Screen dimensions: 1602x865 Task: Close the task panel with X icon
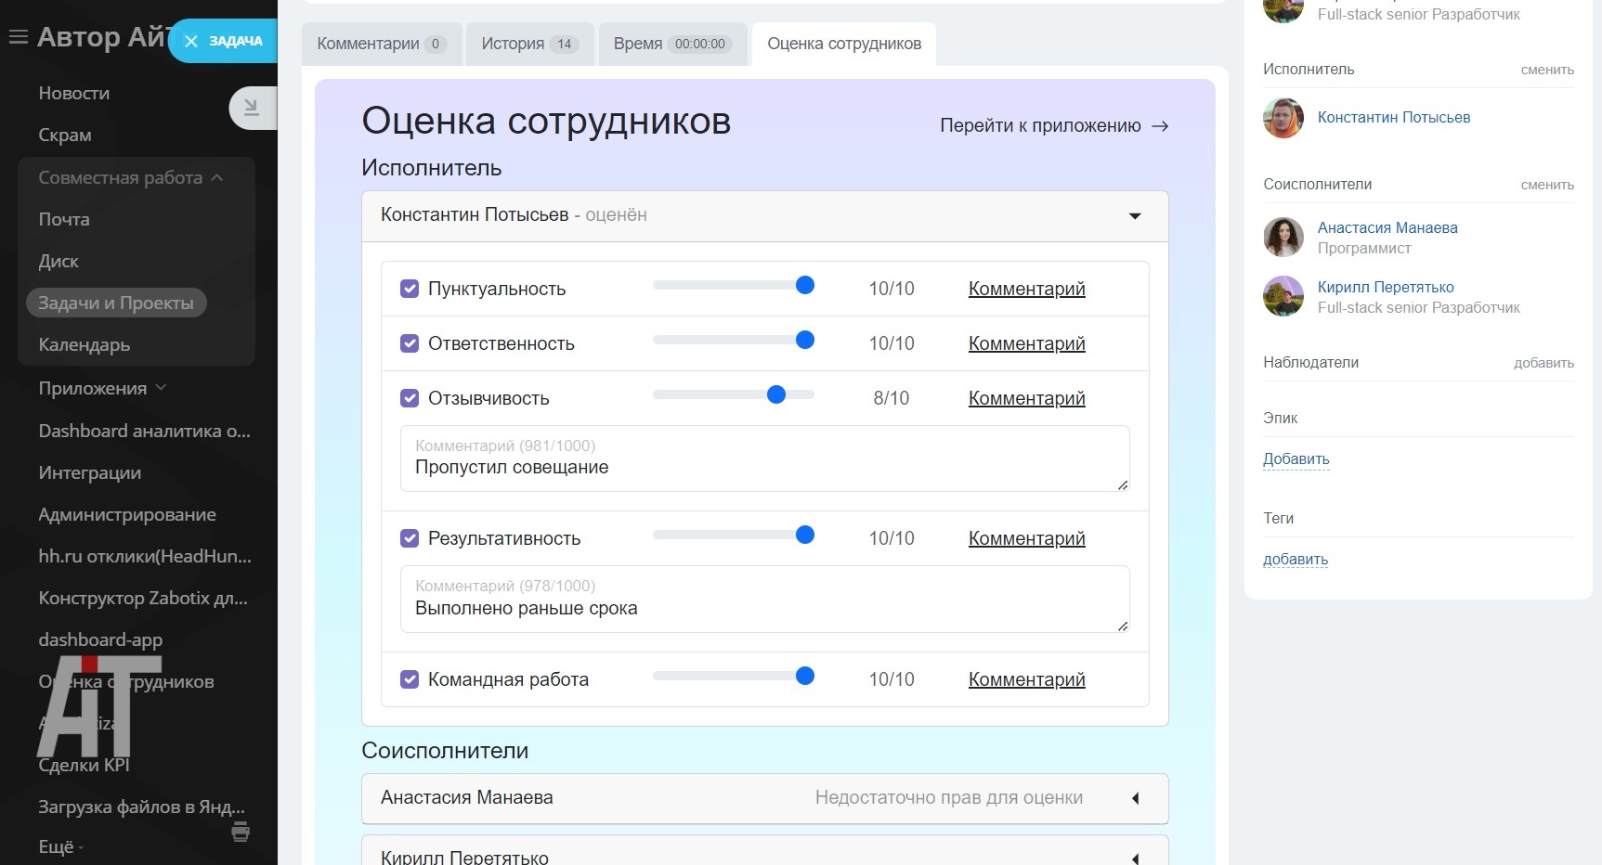click(x=191, y=41)
